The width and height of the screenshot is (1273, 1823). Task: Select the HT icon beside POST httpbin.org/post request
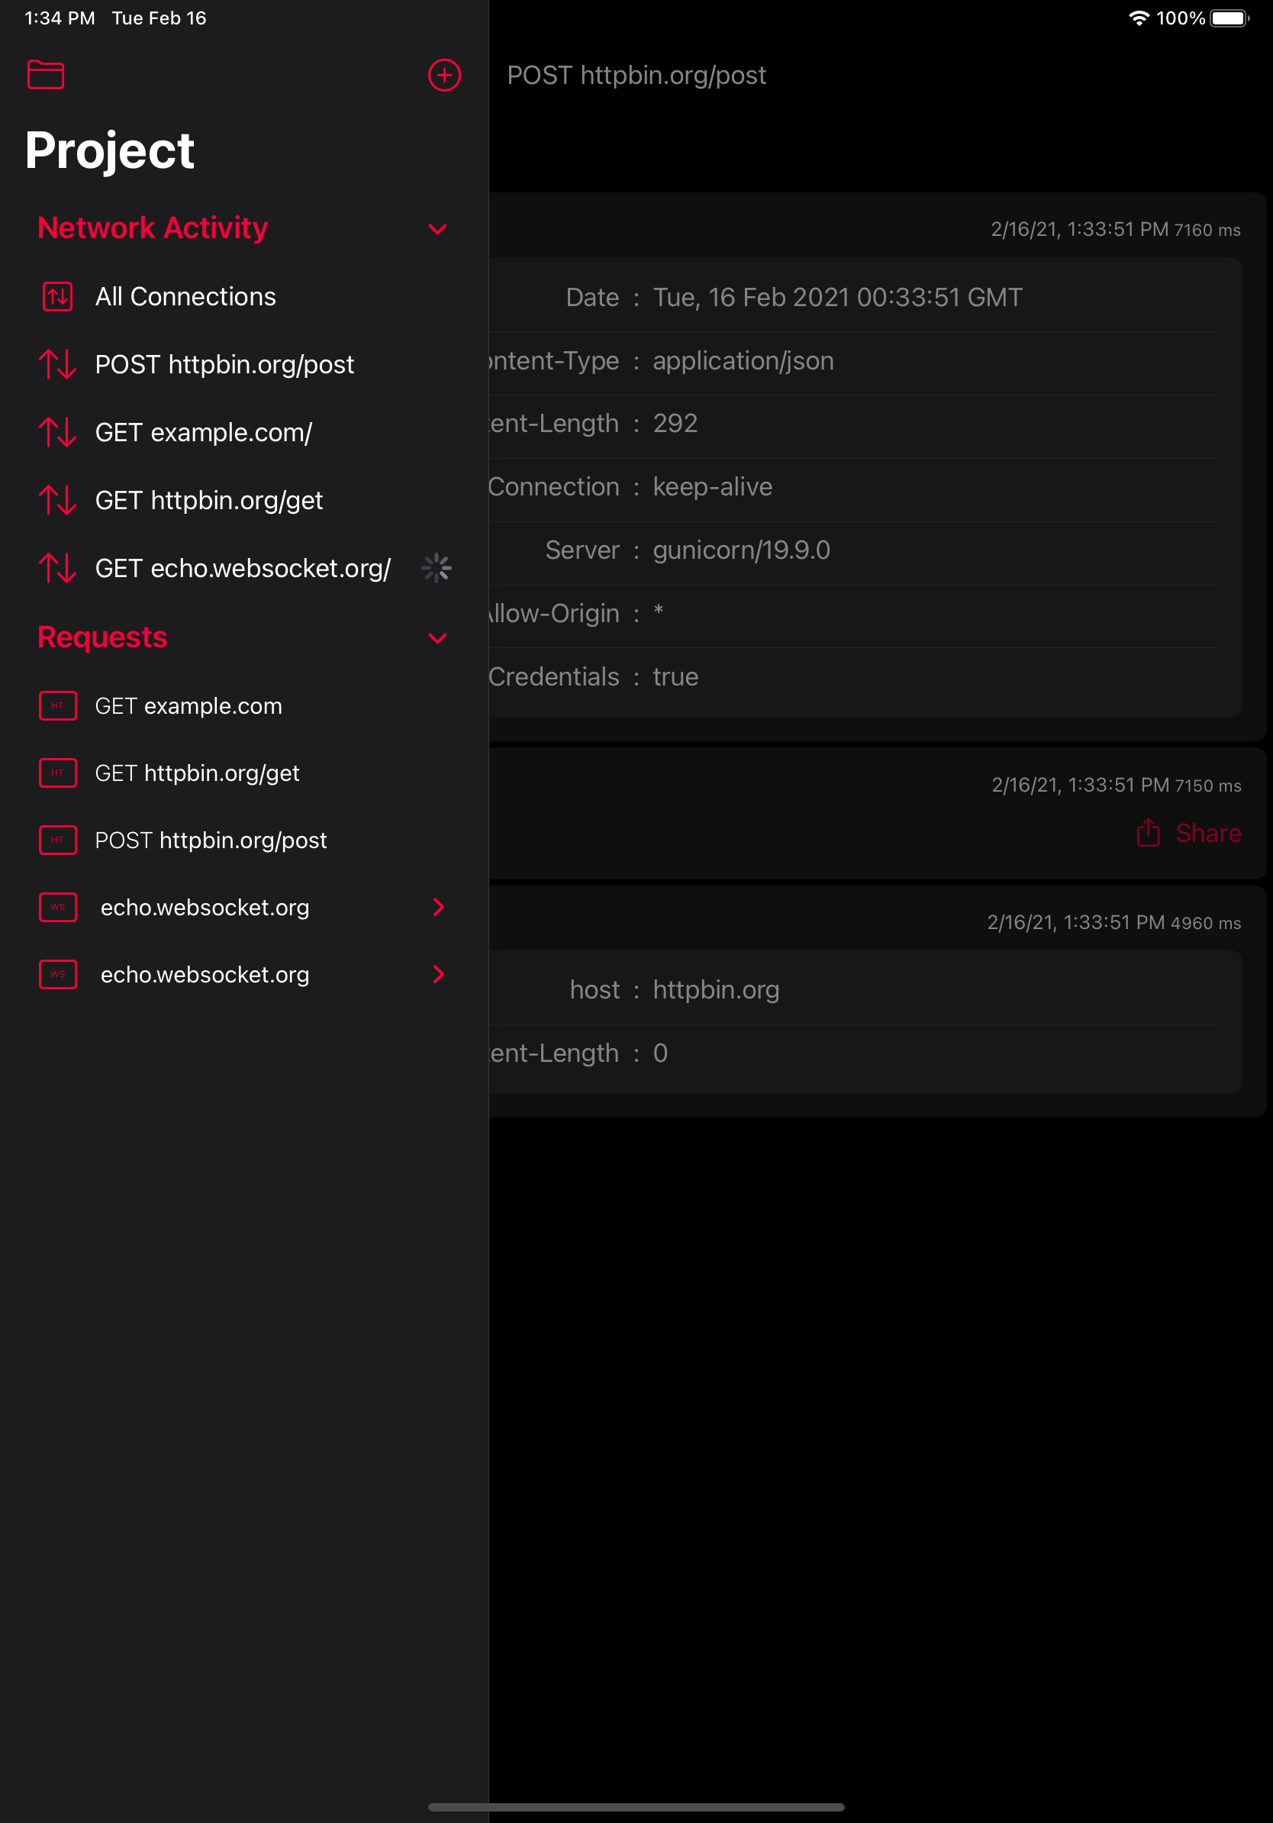click(x=57, y=840)
